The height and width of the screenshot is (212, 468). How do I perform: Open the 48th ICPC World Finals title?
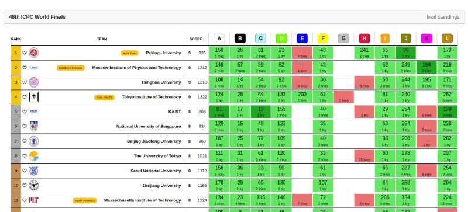pos(37,17)
